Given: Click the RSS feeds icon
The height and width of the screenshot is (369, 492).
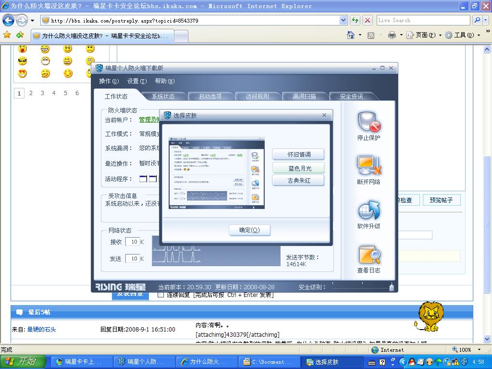Looking at the screenshot, I should pyautogui.click(x=371, y=35).
